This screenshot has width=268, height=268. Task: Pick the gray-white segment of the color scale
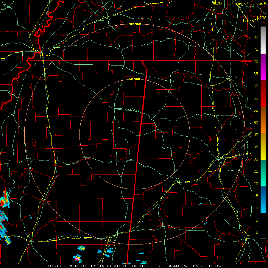pyautogui.click(x=263, y=40)
